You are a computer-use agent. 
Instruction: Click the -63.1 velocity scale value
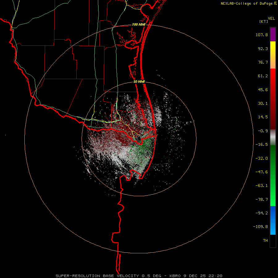point(262,186)
